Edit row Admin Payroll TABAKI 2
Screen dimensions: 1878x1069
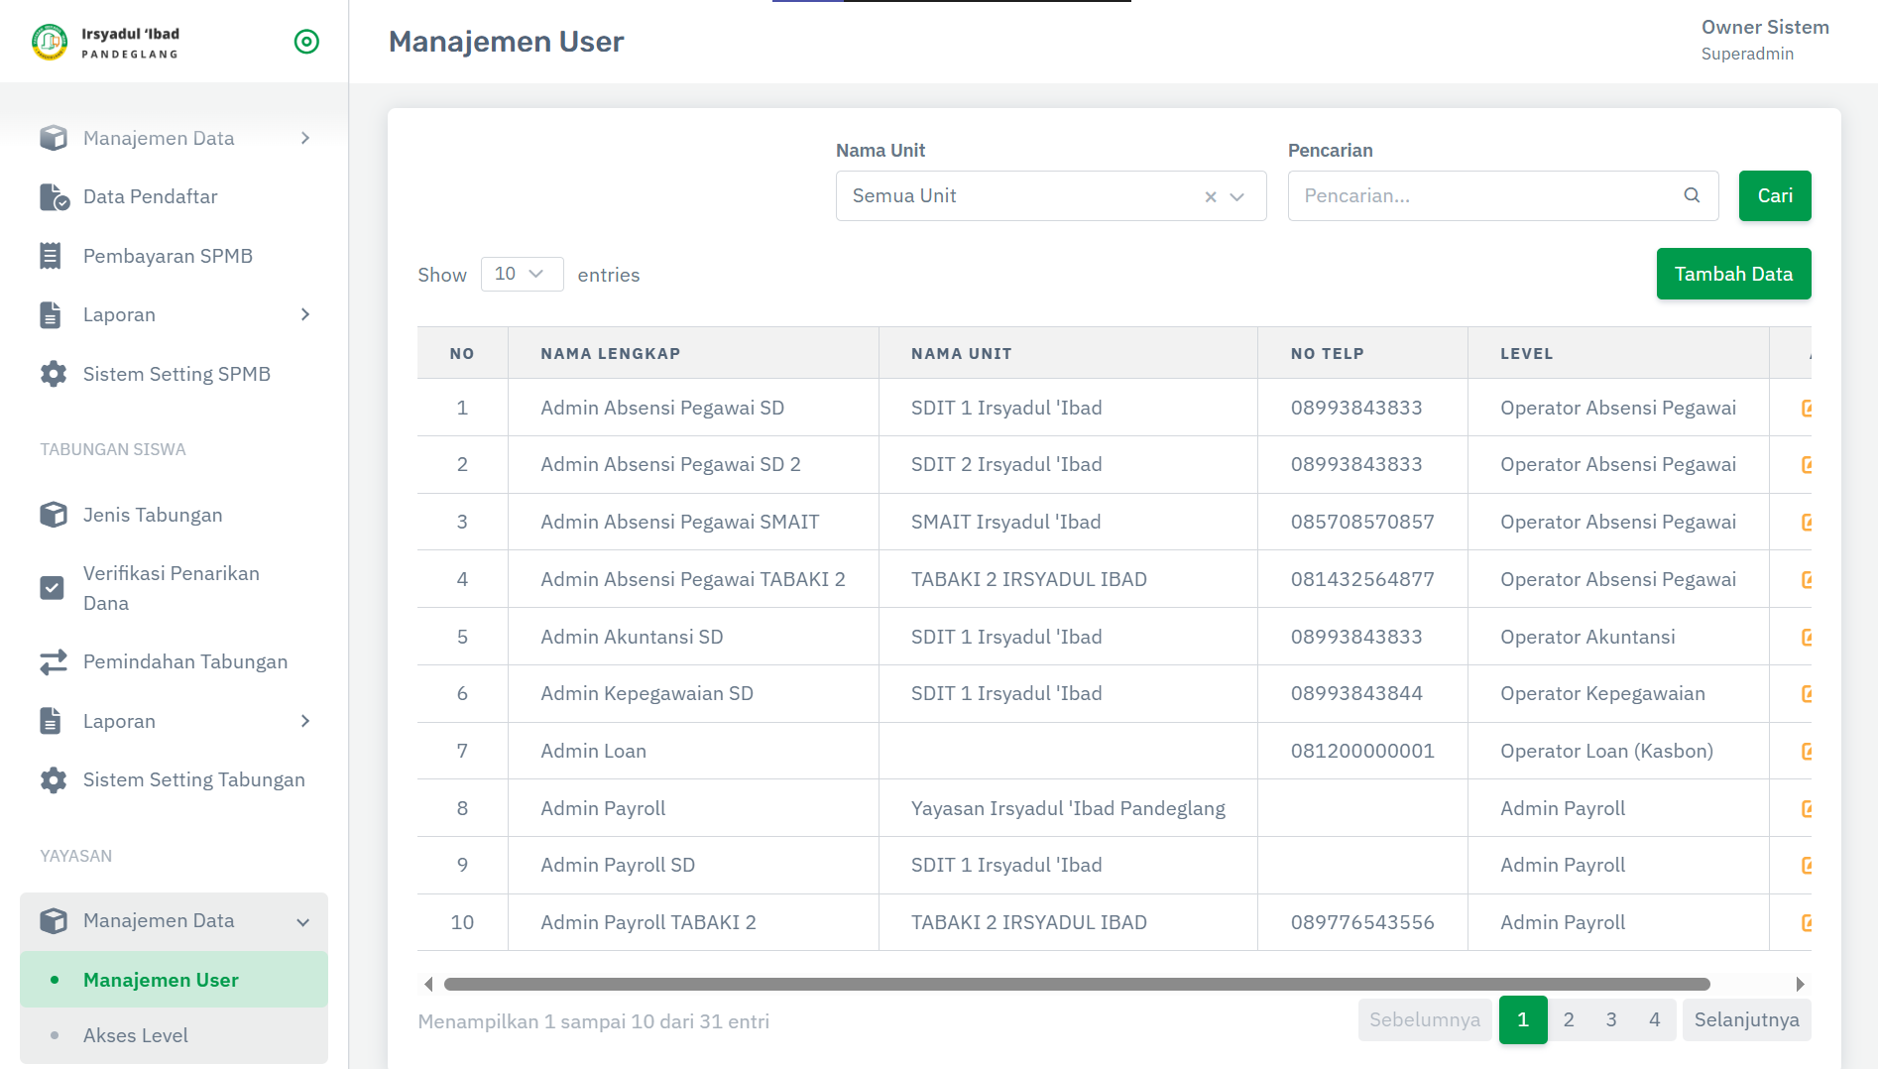click(x=1806, y=922)
